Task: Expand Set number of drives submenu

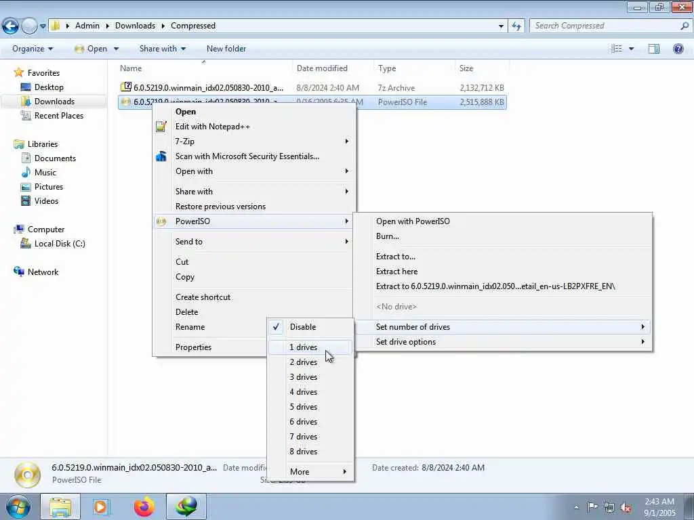Action: pyautogui.click(x=503, y=327)
